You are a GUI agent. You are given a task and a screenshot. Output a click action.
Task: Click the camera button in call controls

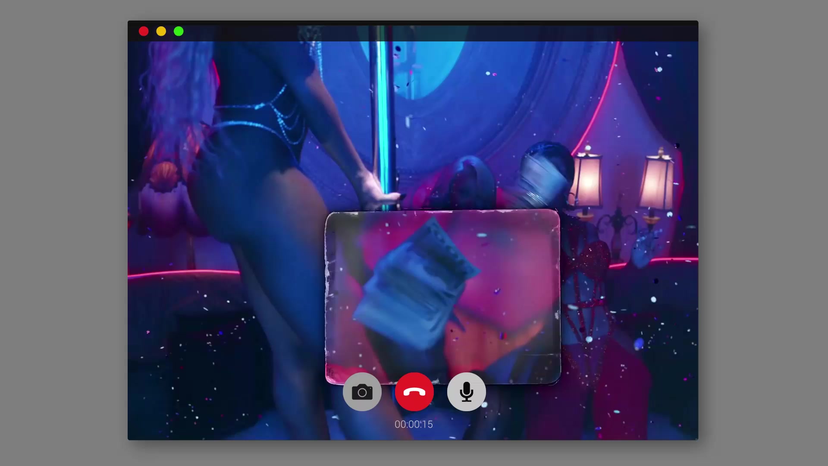click(x=362, y=392)
